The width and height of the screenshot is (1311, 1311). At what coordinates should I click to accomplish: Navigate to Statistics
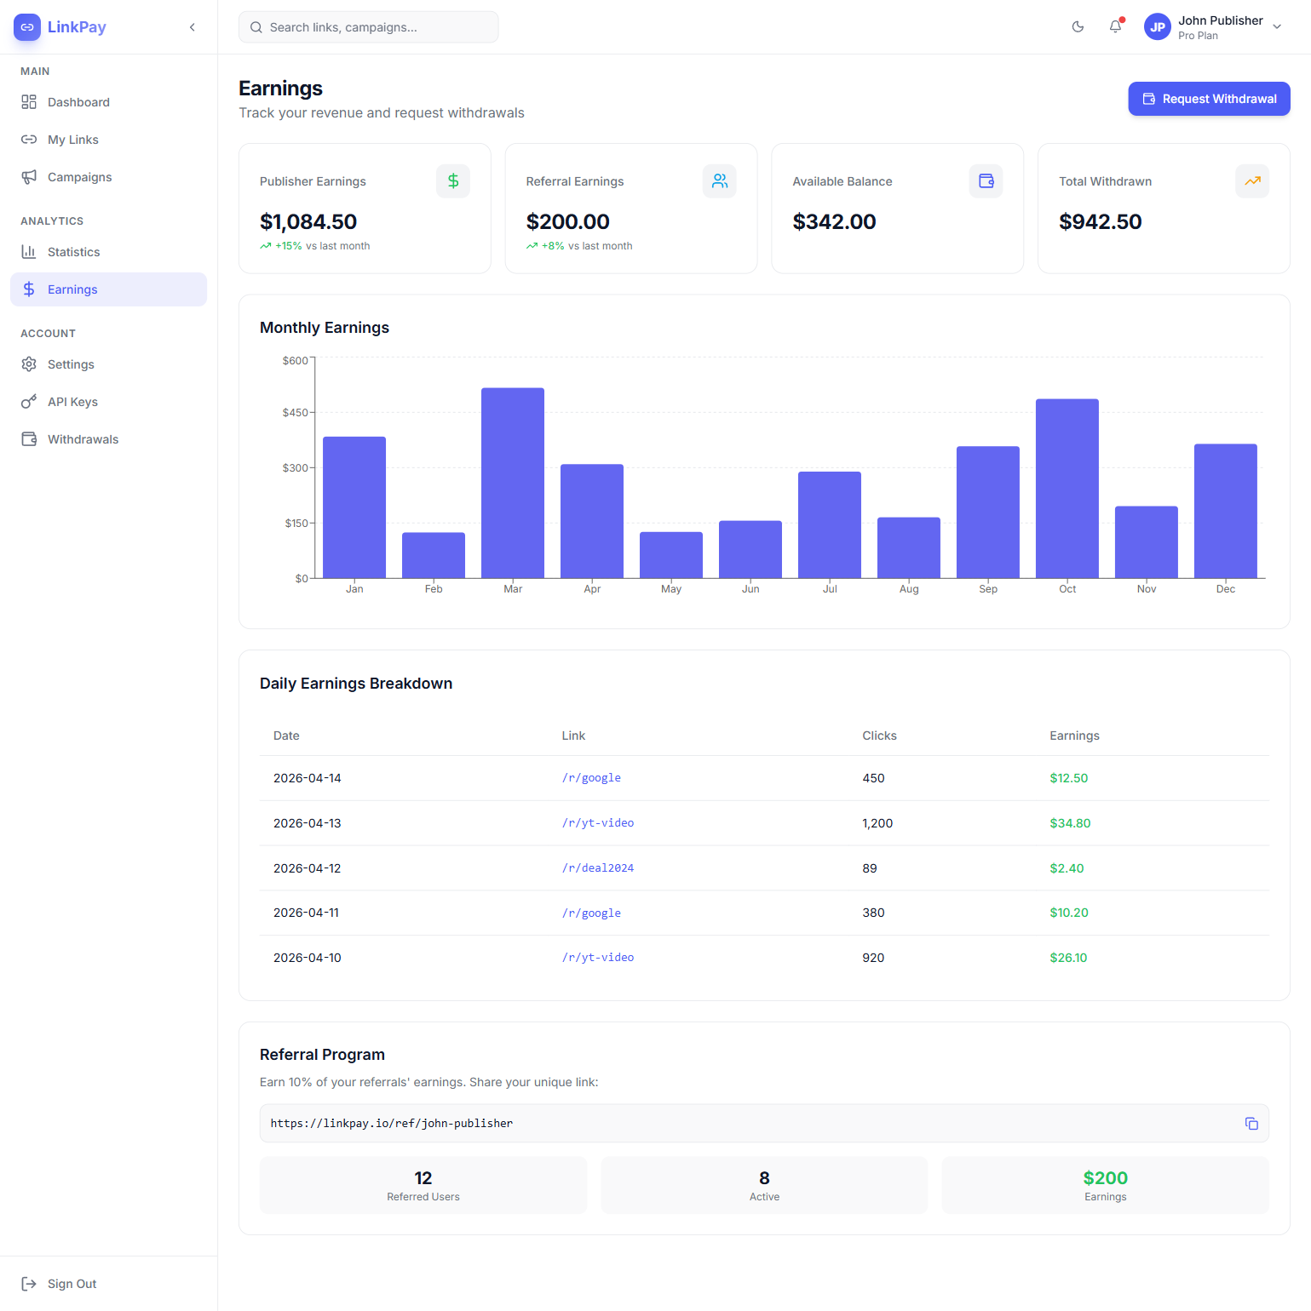coord(108,252)
